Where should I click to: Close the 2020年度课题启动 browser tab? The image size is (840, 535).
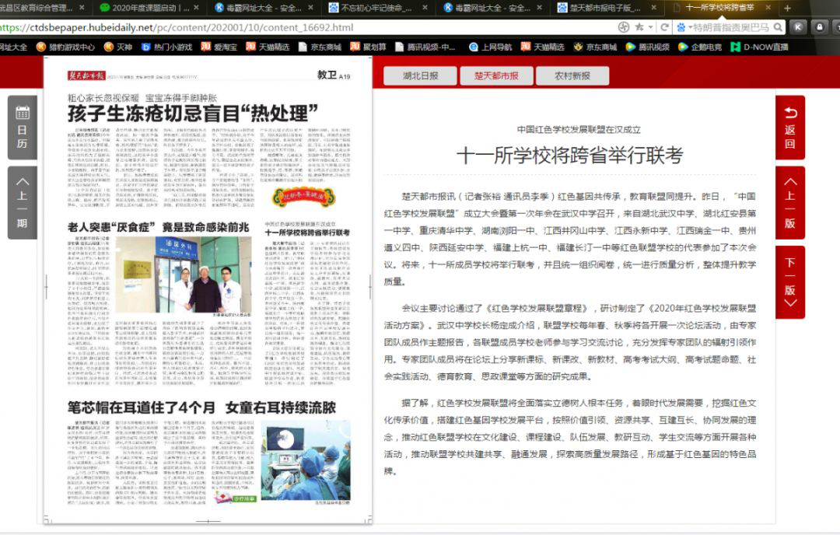click(196, 8)
